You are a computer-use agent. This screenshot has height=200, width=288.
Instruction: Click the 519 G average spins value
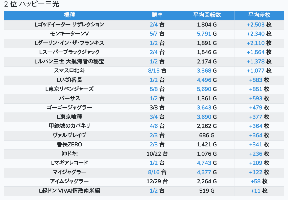tap(207, 191)
